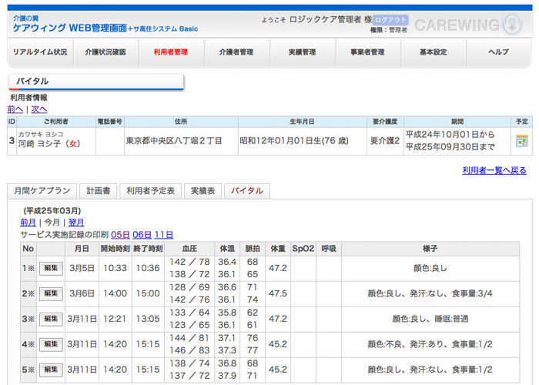
Task: Open the 介護状況確認 menu
Action: pyautogui.click(x=105, y=52)
